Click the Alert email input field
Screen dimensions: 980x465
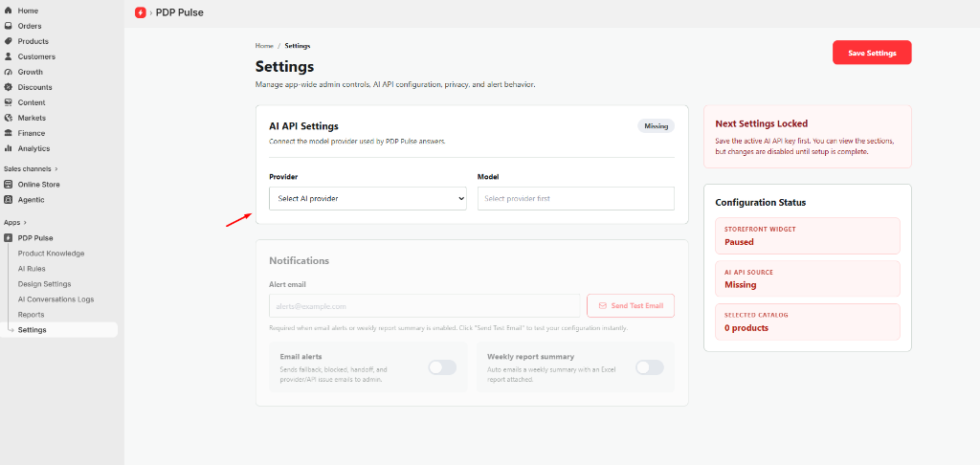(424, 306)
